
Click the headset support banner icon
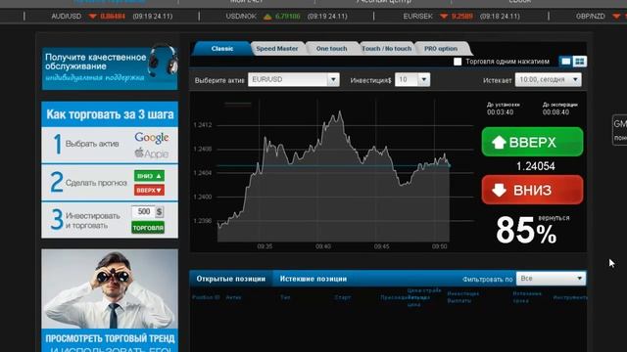[x=164, y=61]
